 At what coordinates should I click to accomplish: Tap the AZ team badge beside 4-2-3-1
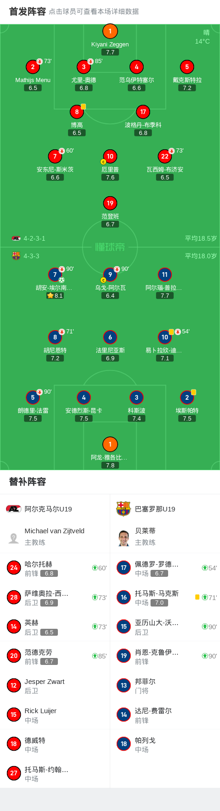[16, 238]
